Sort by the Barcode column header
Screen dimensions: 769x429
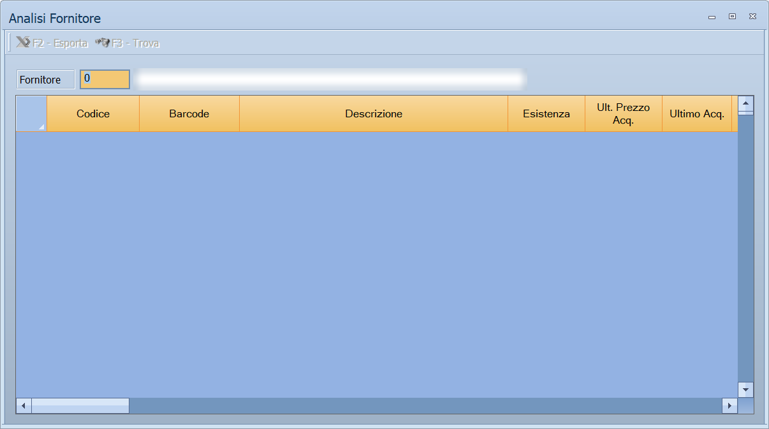(x=189, y=114)
